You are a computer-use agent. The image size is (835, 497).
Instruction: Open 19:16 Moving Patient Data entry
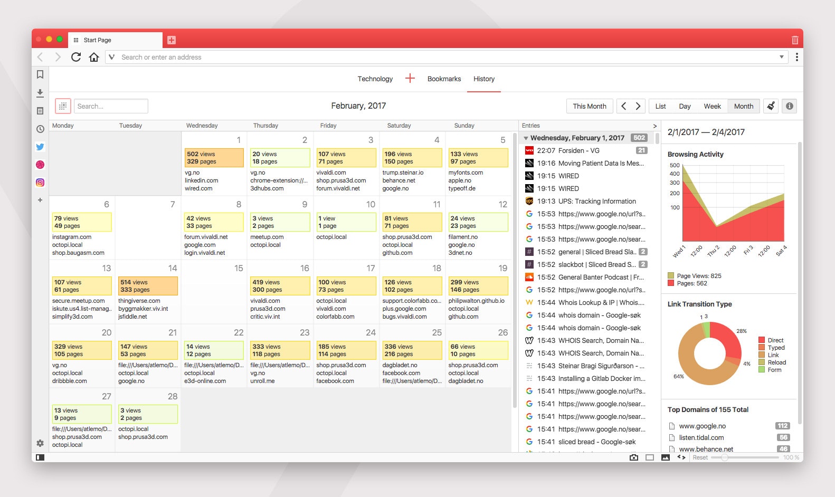tap(586, 163)
